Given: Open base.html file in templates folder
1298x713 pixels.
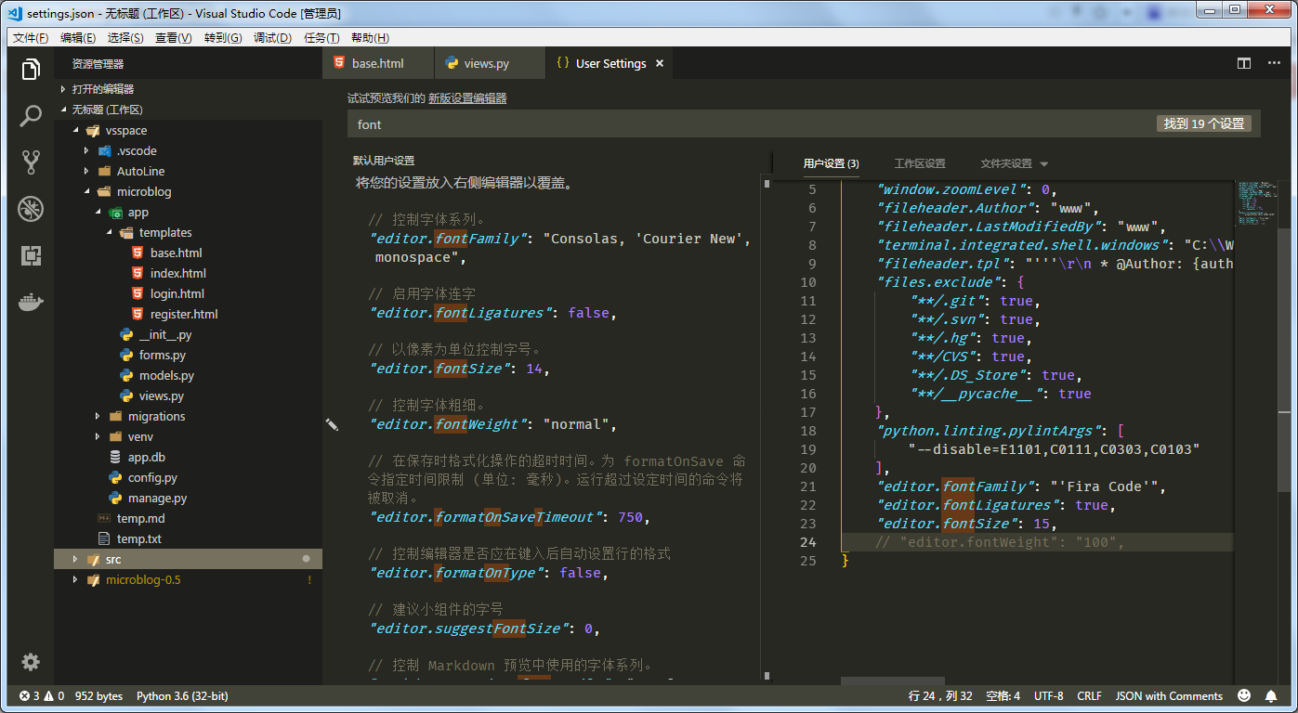Looking at the screenshot, I should [x=177, y=253].
